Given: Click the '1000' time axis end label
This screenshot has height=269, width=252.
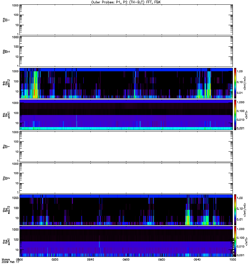Looking at the screenshot, I should (x=233, y=260).
